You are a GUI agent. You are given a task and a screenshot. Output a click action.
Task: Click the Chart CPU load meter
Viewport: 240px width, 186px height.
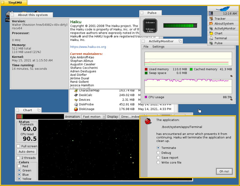[x=40, y=116]
